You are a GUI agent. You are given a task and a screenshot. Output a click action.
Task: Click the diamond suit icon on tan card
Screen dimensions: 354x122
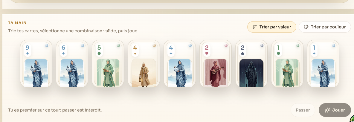(x=135, y=54)
